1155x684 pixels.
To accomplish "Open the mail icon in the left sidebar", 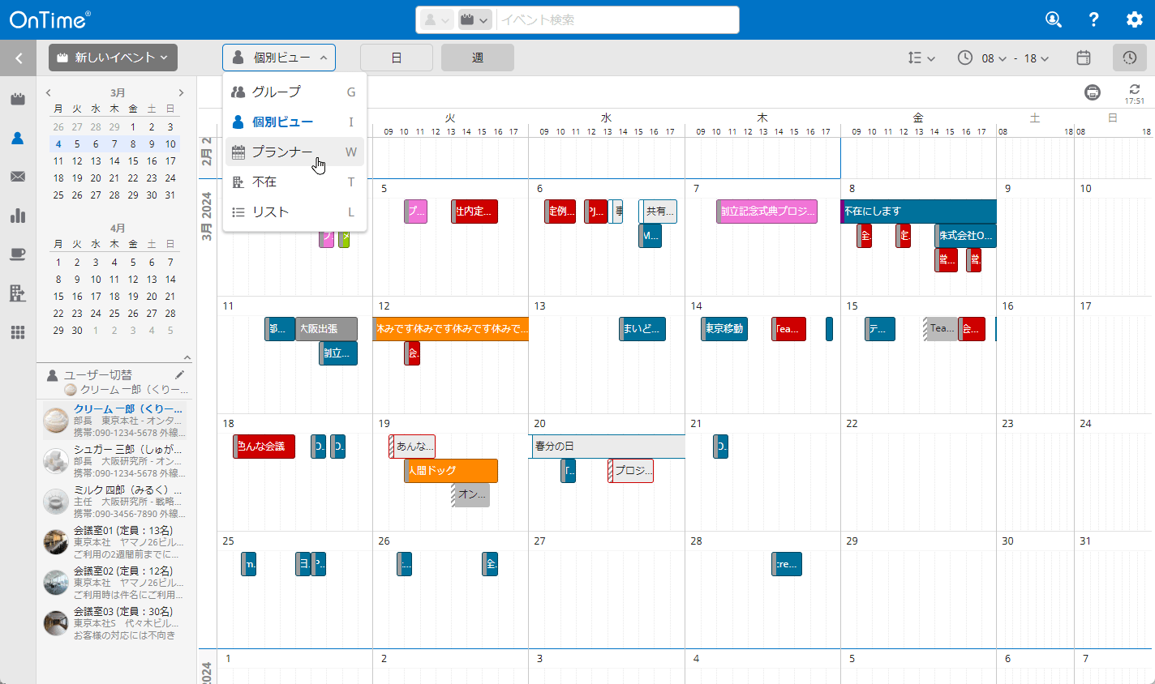I will [x=18, y=177].
